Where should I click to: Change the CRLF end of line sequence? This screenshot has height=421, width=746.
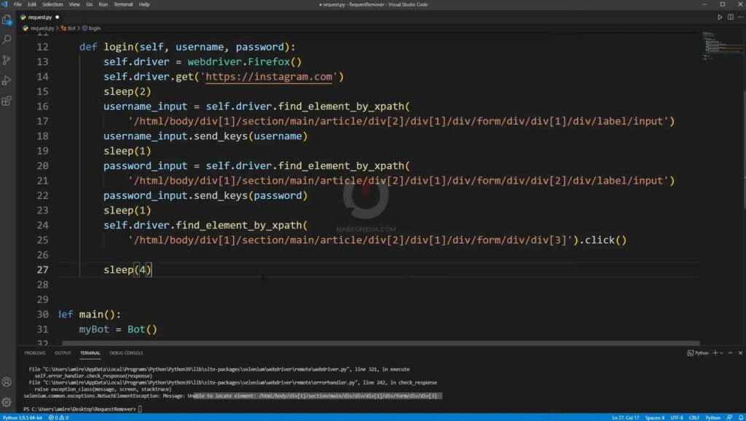(x=694, y=417)
